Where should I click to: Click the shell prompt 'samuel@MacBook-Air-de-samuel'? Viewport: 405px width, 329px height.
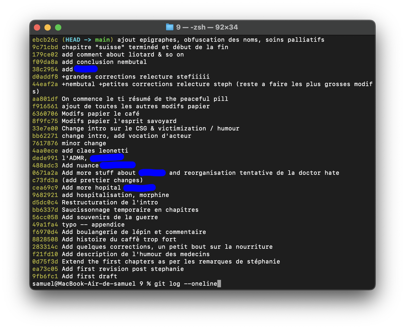point(84,284)
